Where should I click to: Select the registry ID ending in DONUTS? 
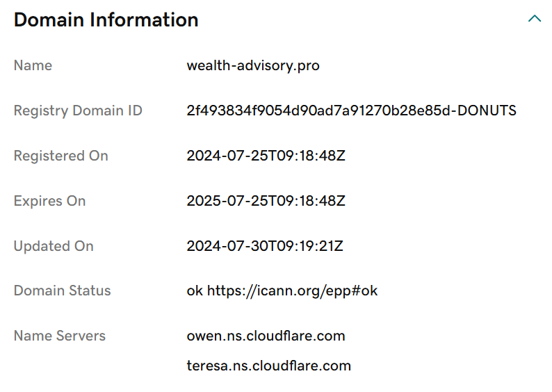[x=351, y=111]
